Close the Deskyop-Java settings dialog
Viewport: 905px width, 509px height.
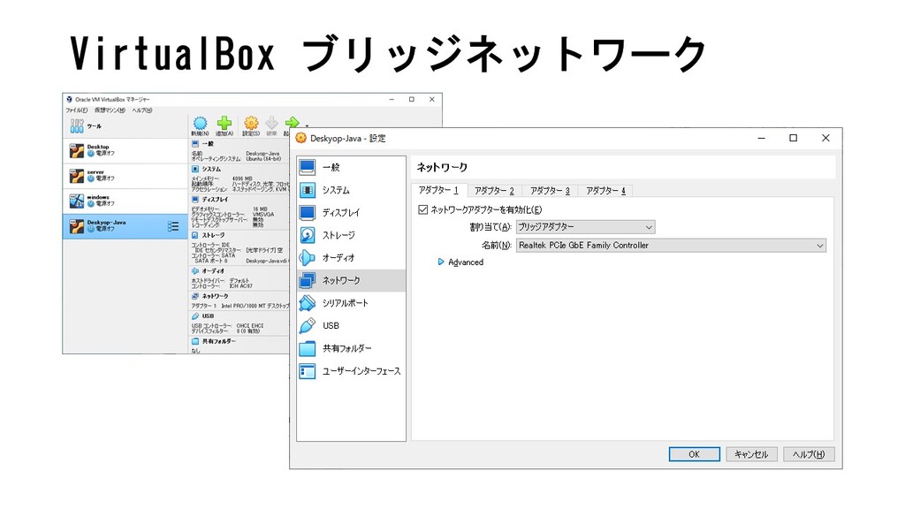click(x=825, y=138)
